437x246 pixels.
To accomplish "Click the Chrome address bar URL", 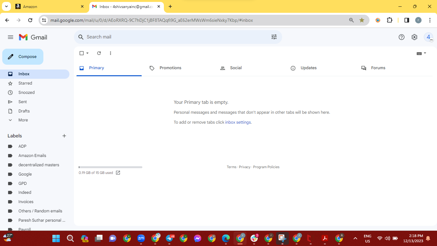I will point(152,20).
